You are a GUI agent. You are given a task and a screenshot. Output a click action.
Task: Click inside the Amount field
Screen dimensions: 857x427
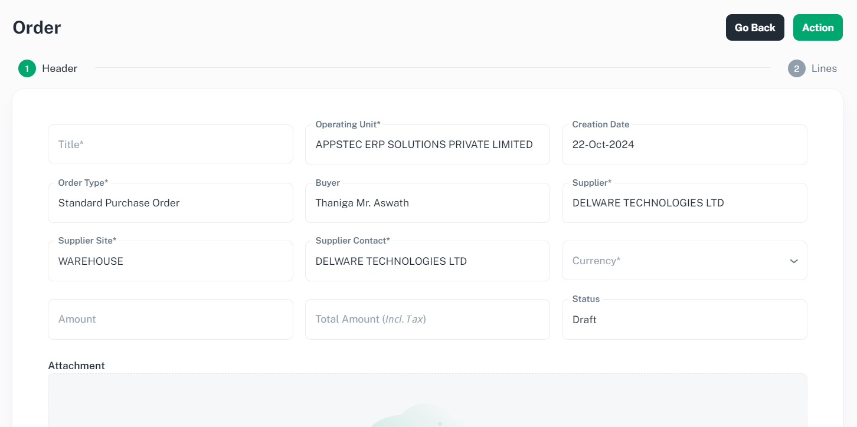click(x=170, y=319)
